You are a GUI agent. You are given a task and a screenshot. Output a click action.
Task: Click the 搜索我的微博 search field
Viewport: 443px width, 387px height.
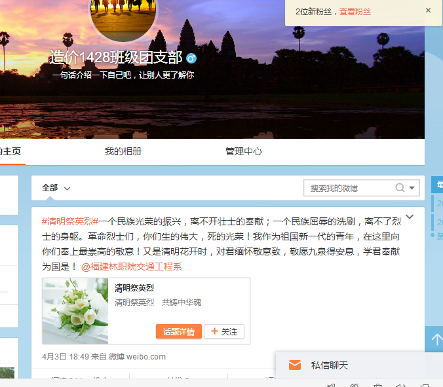coord(349,188)
